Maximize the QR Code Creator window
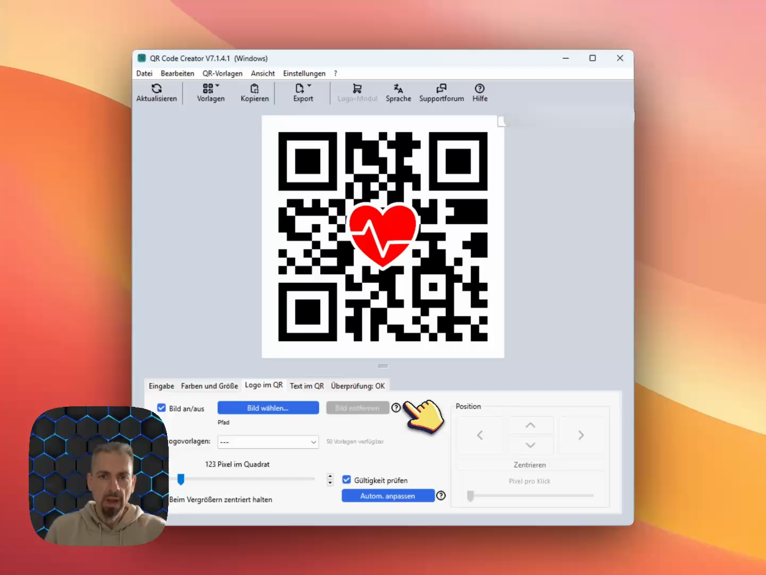Screen dimensions: 766x575 pos(593,58)
